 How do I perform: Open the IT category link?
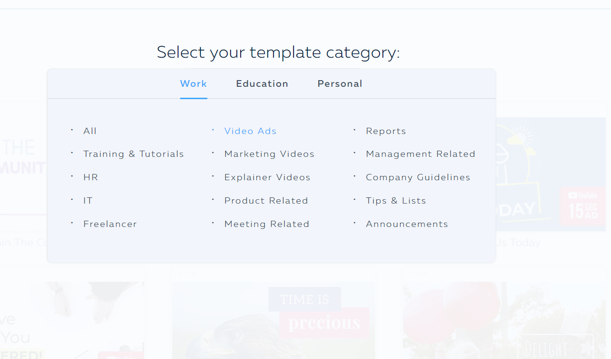tap(88, 201)
